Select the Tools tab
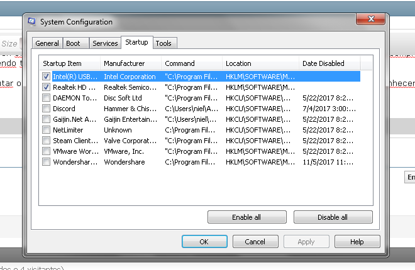Screen dimensions: 415x270 click(163, 43)
